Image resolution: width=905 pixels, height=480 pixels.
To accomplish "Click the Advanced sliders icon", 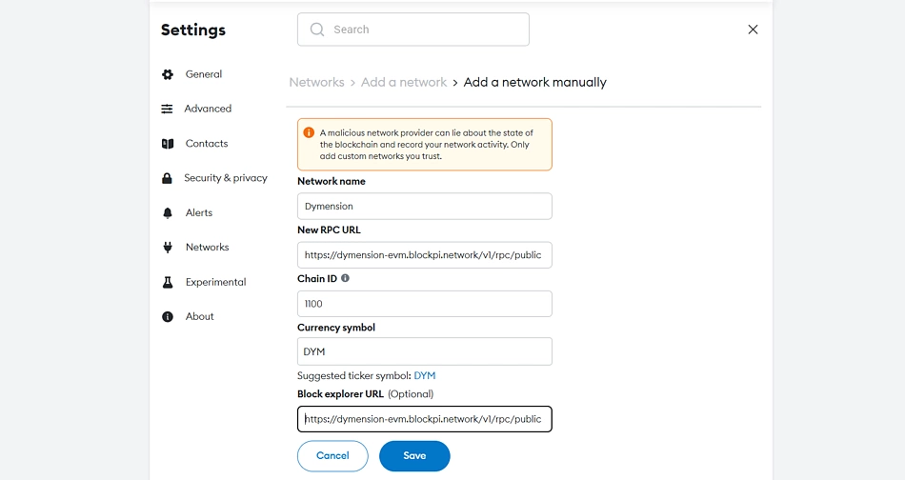I will (x=167, y=109).
